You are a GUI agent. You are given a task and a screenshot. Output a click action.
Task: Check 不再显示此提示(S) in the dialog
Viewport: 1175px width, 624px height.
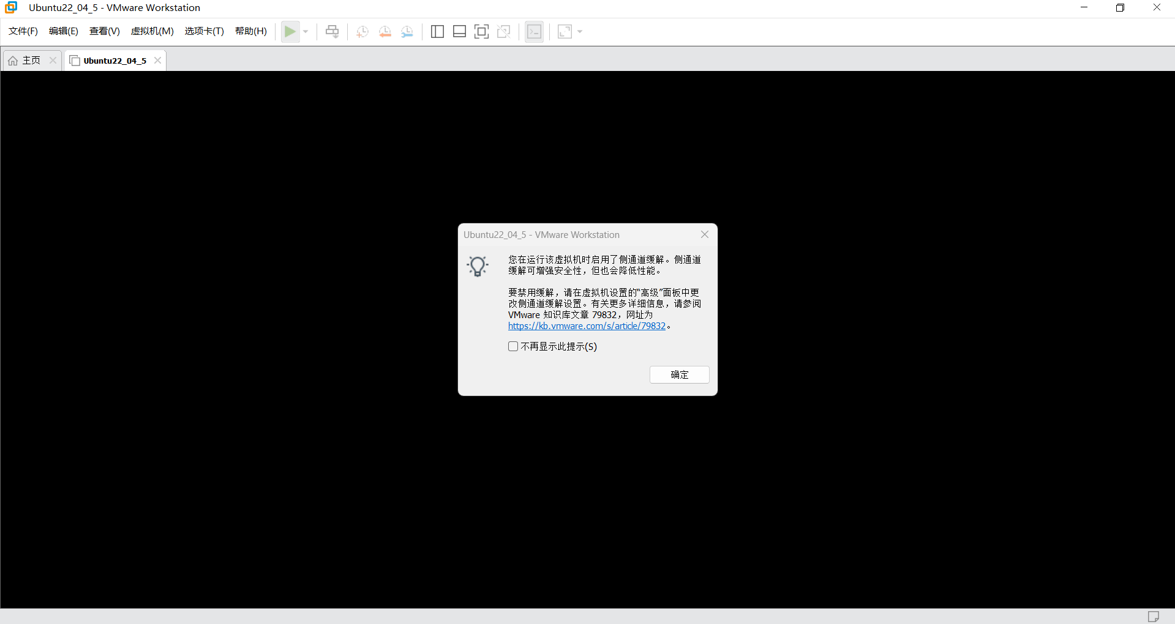[x=513, y=346]
